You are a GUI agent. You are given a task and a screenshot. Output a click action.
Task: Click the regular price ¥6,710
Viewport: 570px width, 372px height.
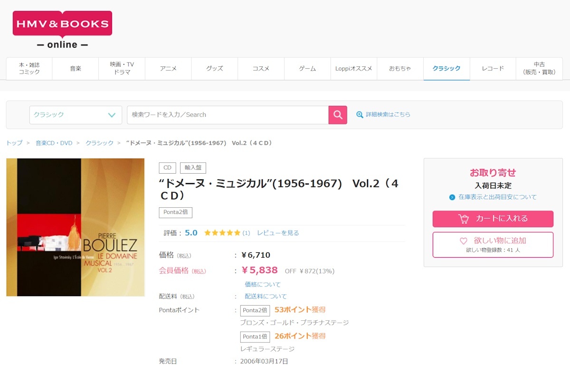tap(256, 255)
